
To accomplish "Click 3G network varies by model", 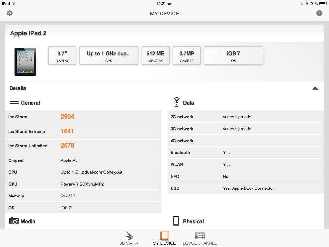I will pos(237,129).
